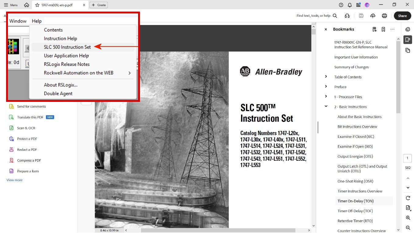The width and height of the screenshot is (414, 233).
Task: Go to the Home view icon
Action: click(27, 5)
